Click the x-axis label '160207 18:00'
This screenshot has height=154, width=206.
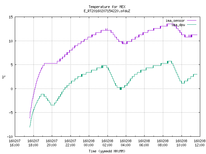click(x=33, y=143)
